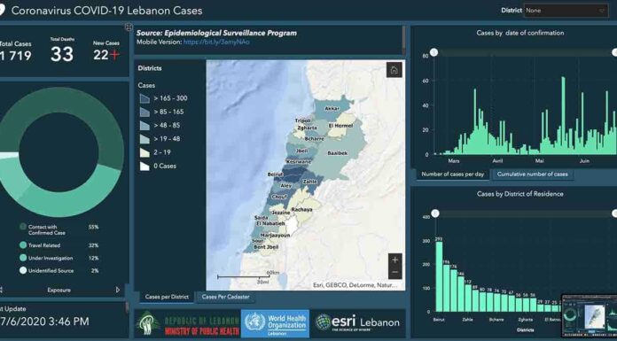Select the Akkar district on the map
Viewport: 617px width, 341px height.
click(332, 109)
